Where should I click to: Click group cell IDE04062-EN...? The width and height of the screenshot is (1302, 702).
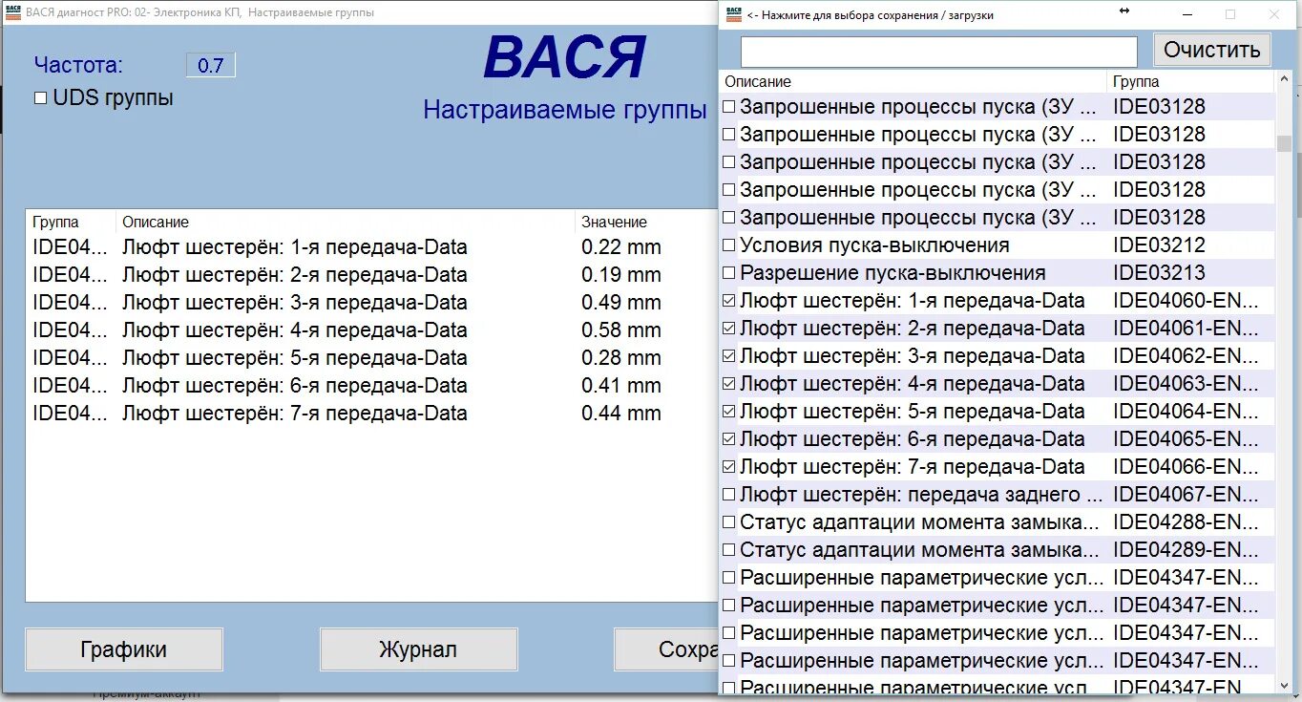click(x=1186, y=356)
